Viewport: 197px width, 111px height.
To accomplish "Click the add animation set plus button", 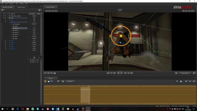I will (2, 10).
